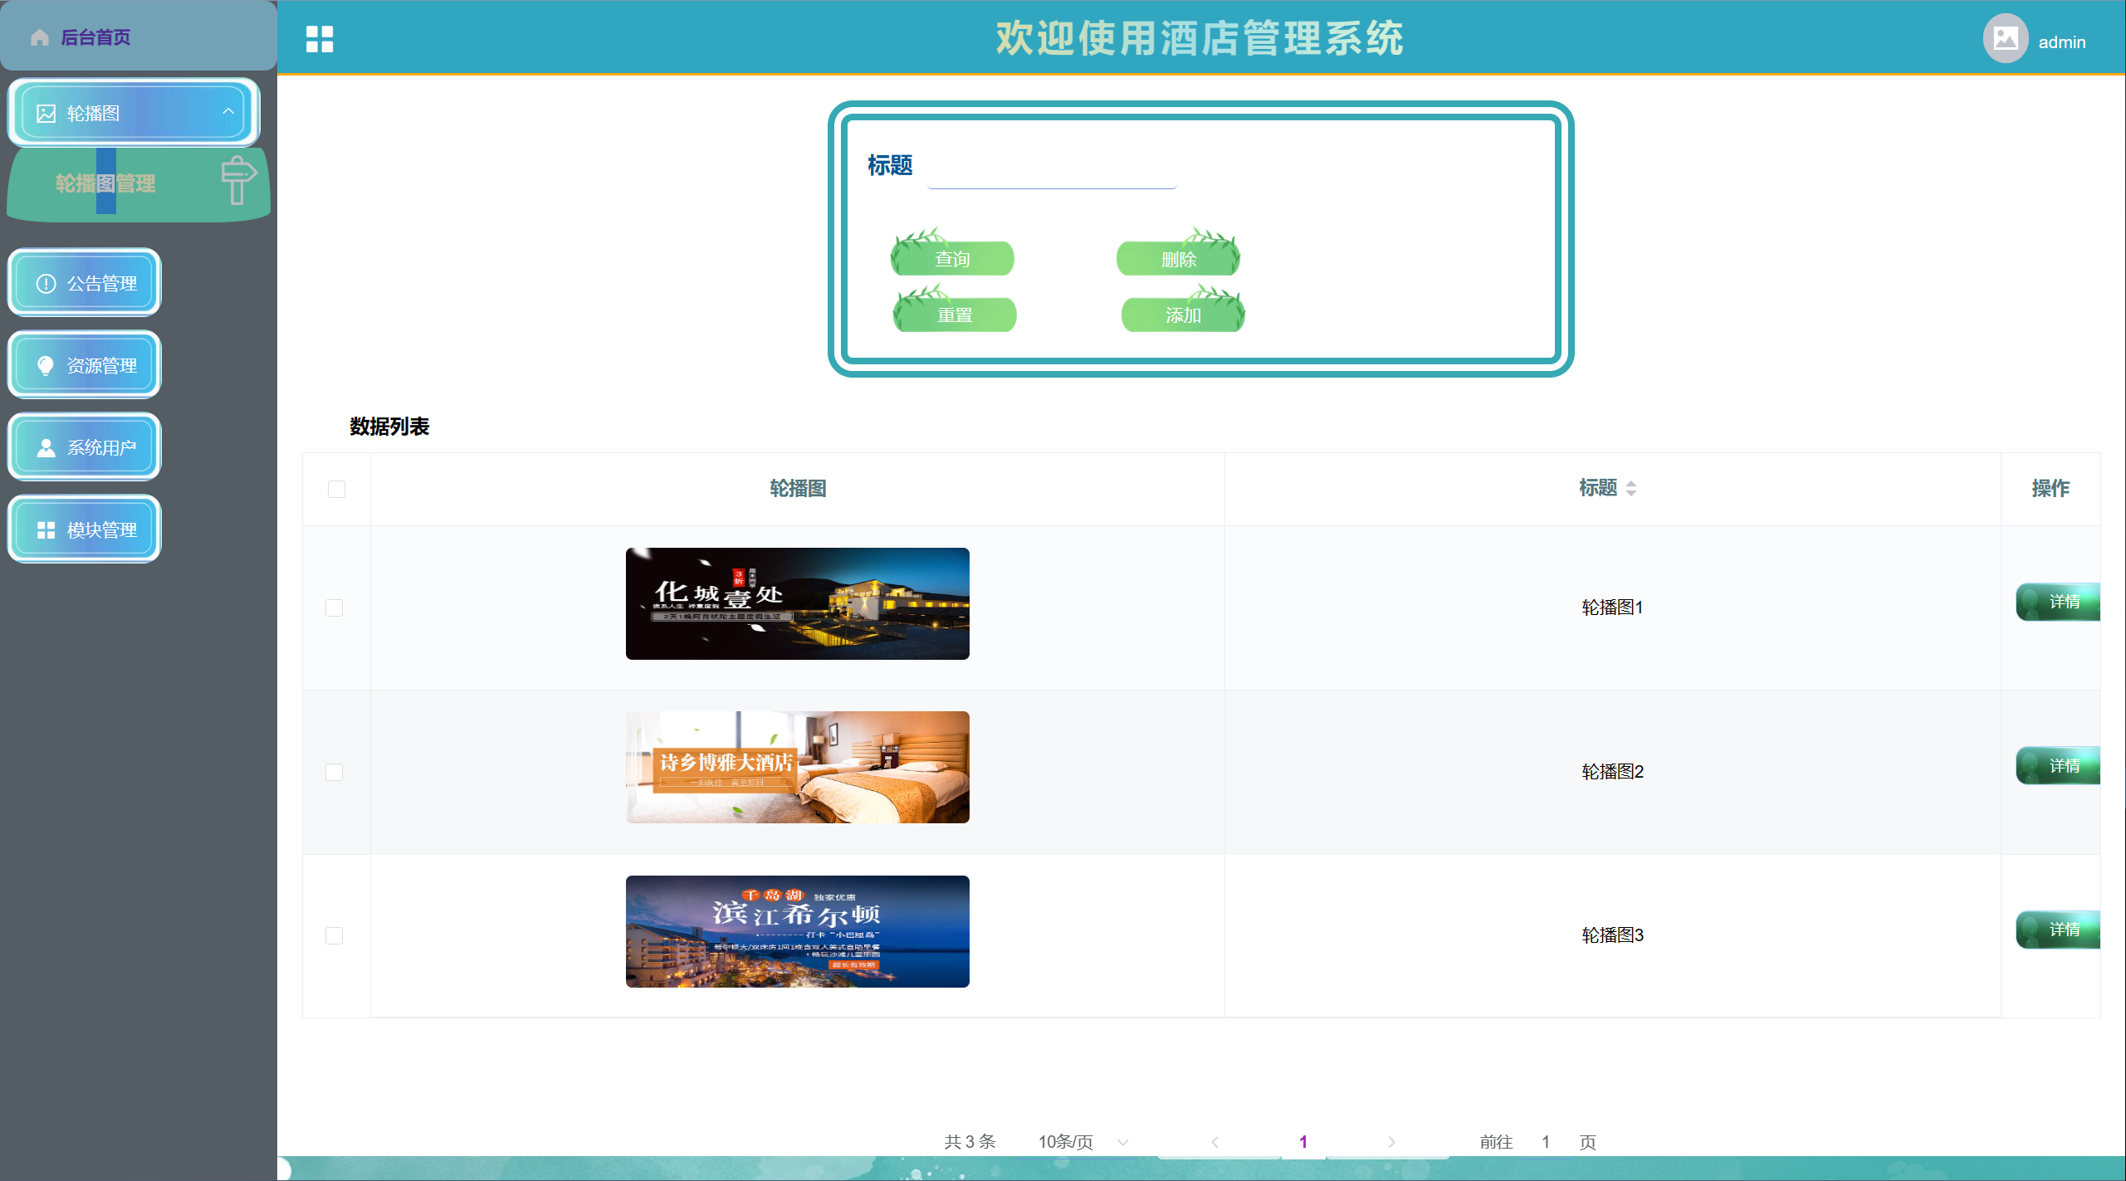Go to 后台首页 menu item
This screenshot has height=1181, width=2126.
pyautogui.click(x=95, y=37)
